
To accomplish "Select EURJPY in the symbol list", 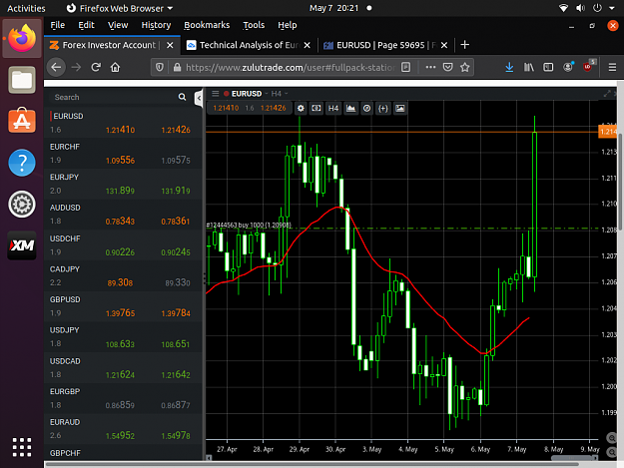I will point(124,184).
